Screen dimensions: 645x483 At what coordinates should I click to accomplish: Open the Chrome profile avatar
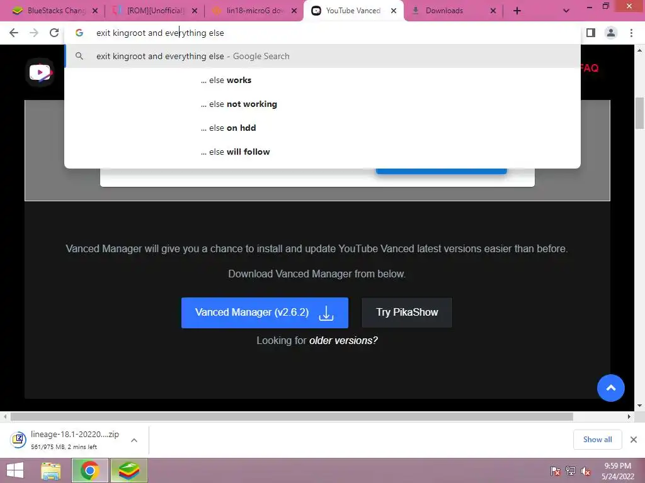[611, 33]
